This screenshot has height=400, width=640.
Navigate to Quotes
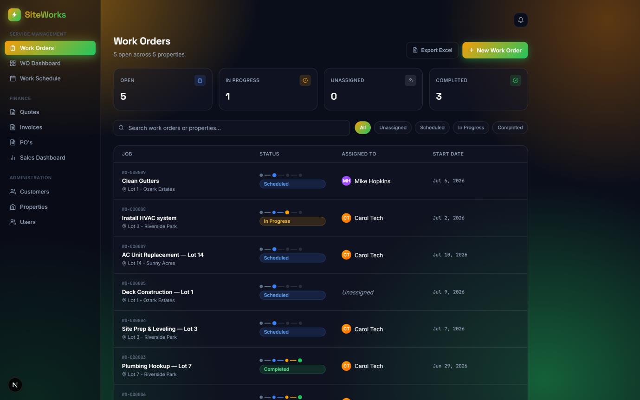[50, 112]
